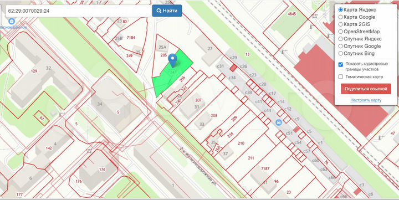
Task: Click building number 34
Action: (100, 104)
